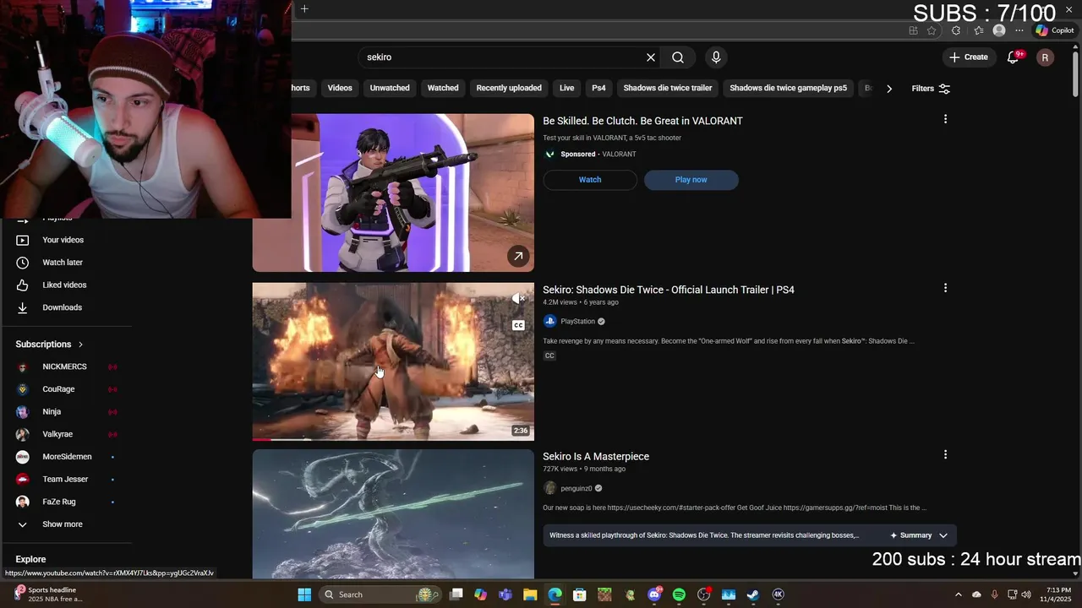The width and height of the screenshot is (1082, 608).
Task: Toggle captions on the Sekiro trailer preview
Action: click(519, 325)
